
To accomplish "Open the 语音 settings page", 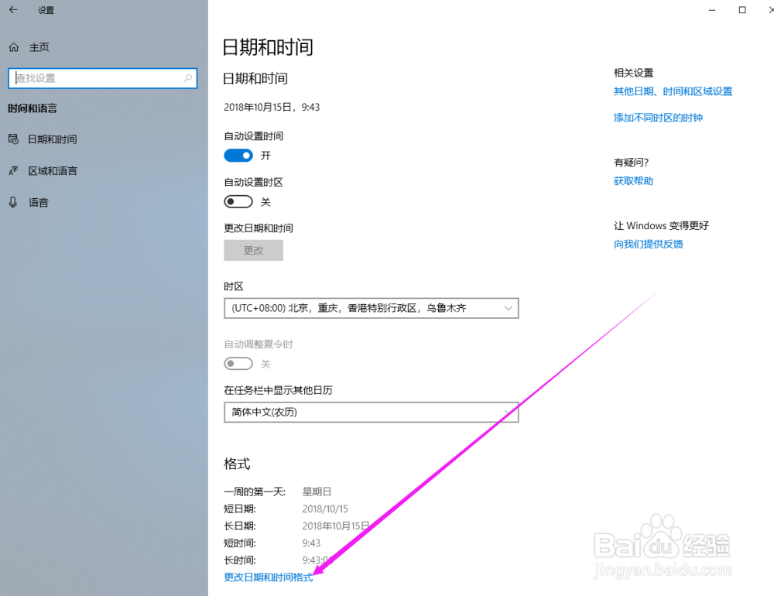I will coord(38,202).
